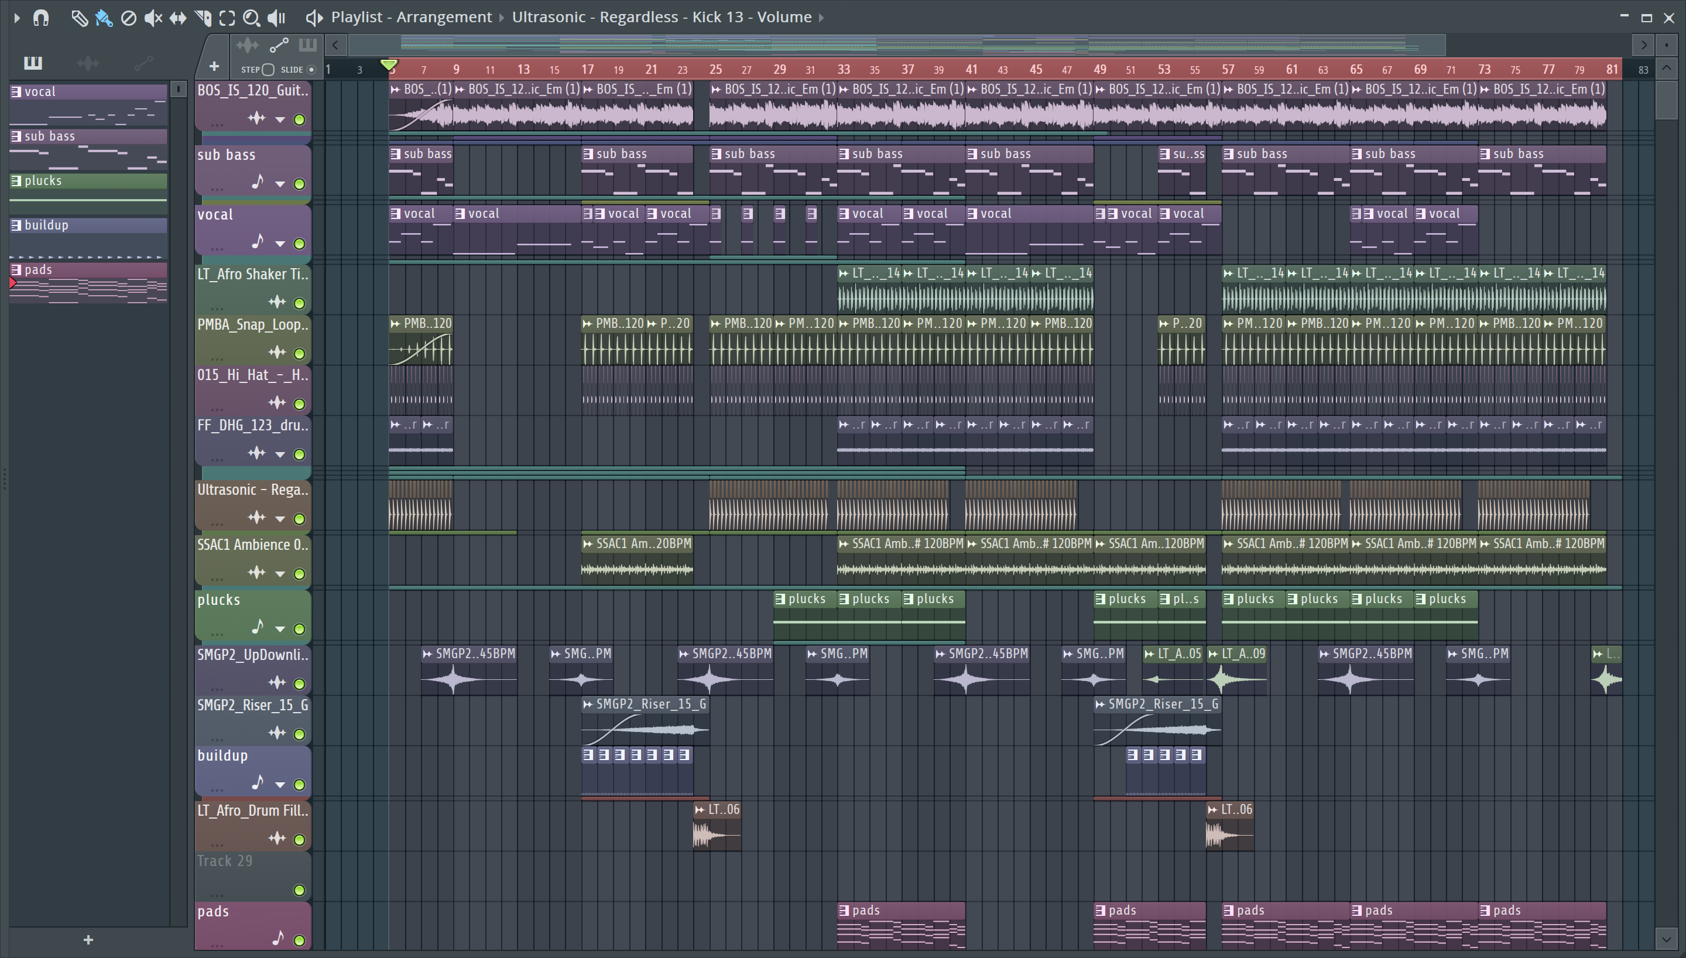
Task: Click Ultrasonic - Regardless - Kick 13 - Volume breadcrumb
Action: tap(662, 17)
